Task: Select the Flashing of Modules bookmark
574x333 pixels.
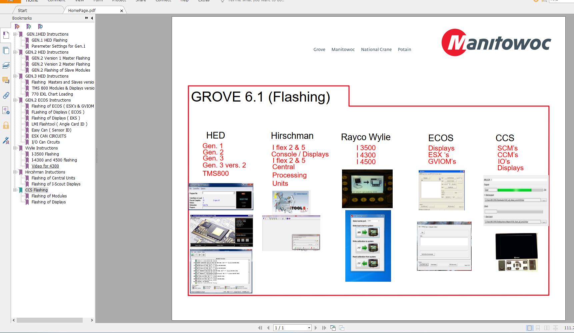Action: pos(49,196)
